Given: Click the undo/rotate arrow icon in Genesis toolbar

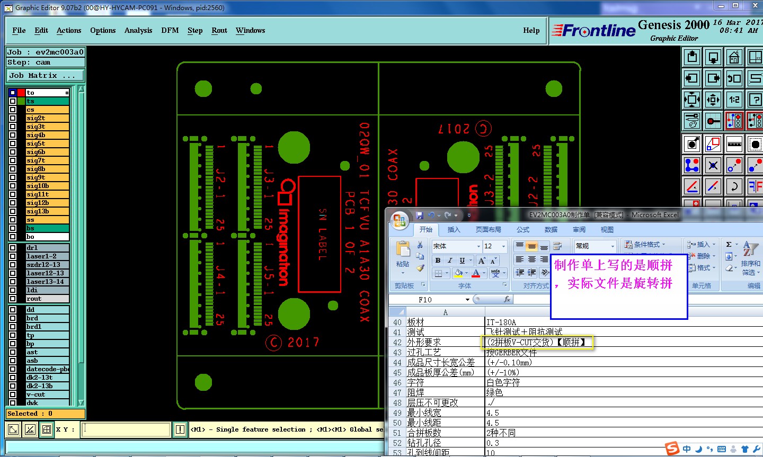Looking at the screenshot, I should pyautogui.click(x=734, y=186).
